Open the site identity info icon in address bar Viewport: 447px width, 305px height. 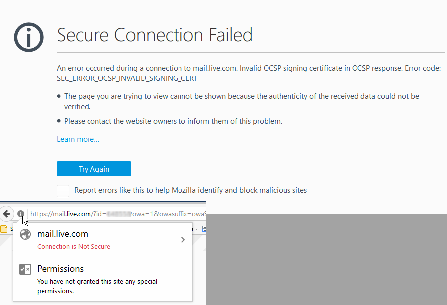tap(20, 213)
